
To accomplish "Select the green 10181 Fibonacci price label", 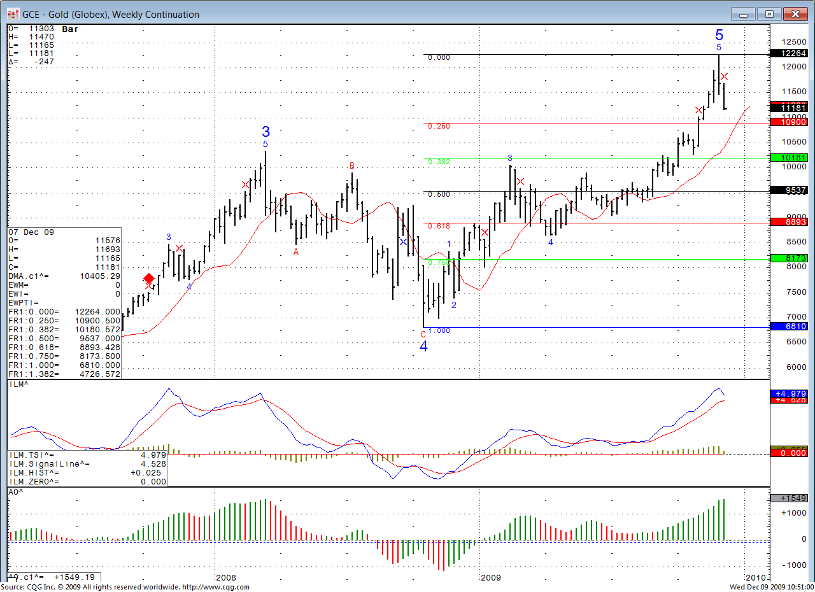I will pos(790,158).
